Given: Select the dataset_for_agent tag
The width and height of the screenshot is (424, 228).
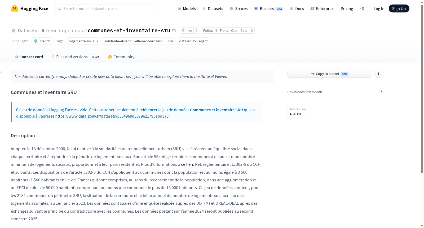Looking at the screenshot, I should pyautogui.click(x=193, y=41).
